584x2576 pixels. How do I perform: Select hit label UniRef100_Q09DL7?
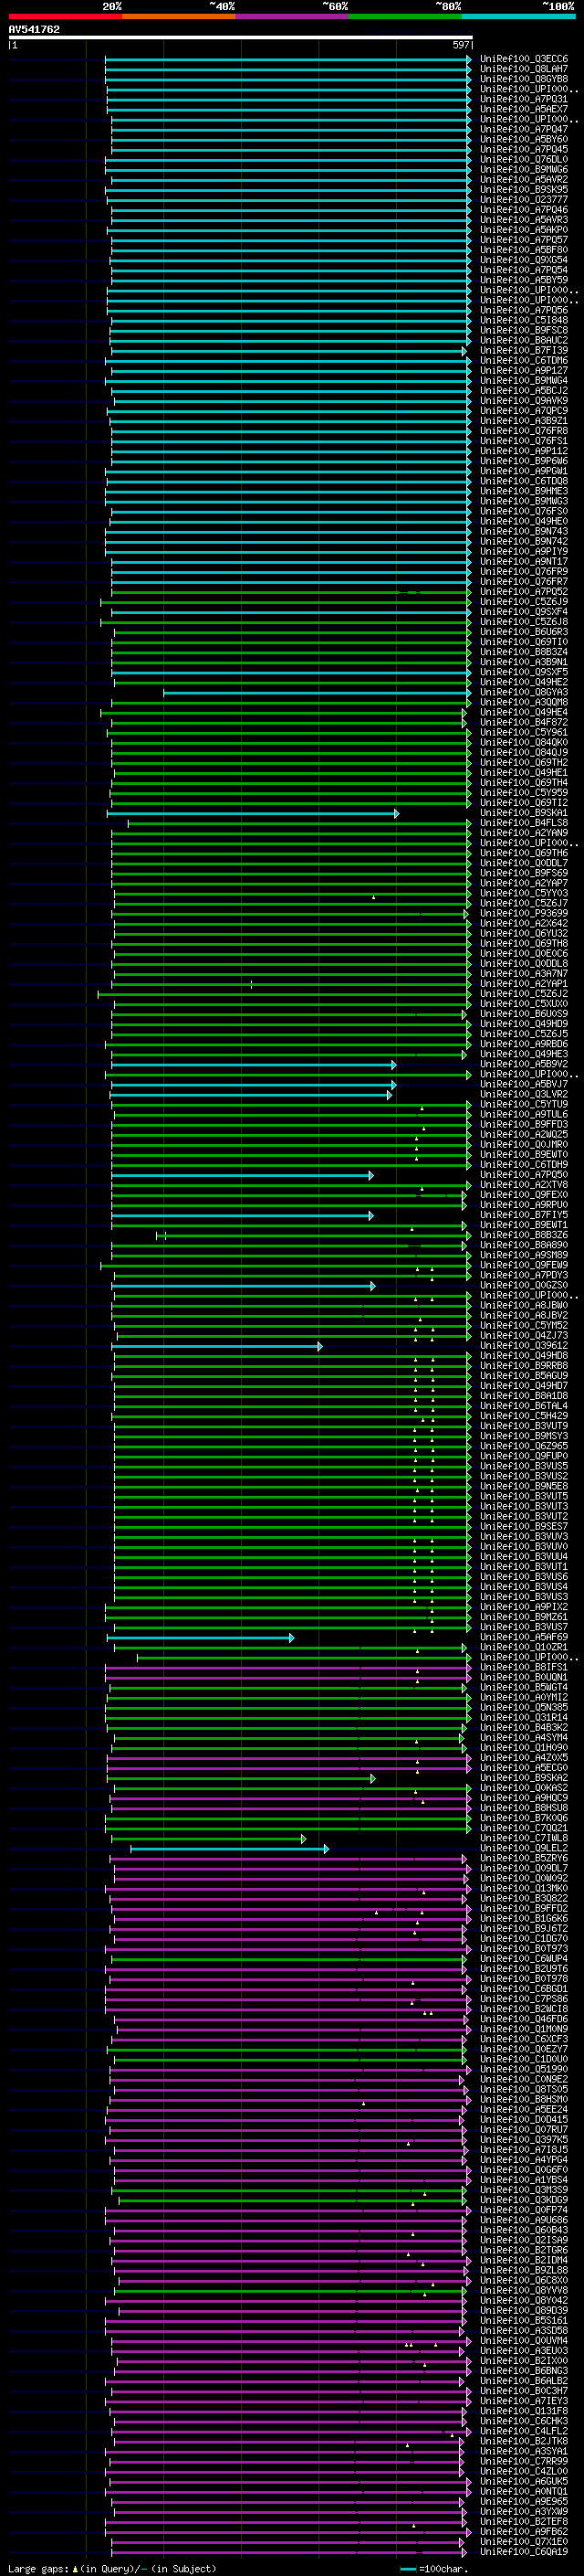(x=523, y=1868)
